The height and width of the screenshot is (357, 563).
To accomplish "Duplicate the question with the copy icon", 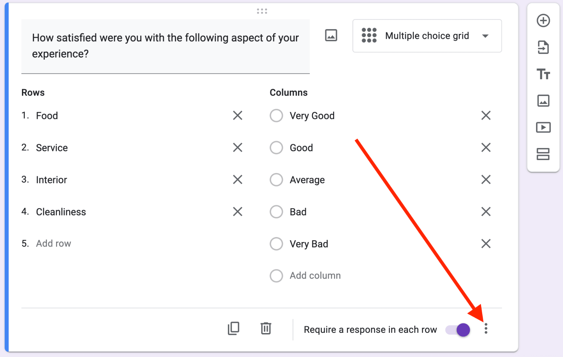I will 233,329.
